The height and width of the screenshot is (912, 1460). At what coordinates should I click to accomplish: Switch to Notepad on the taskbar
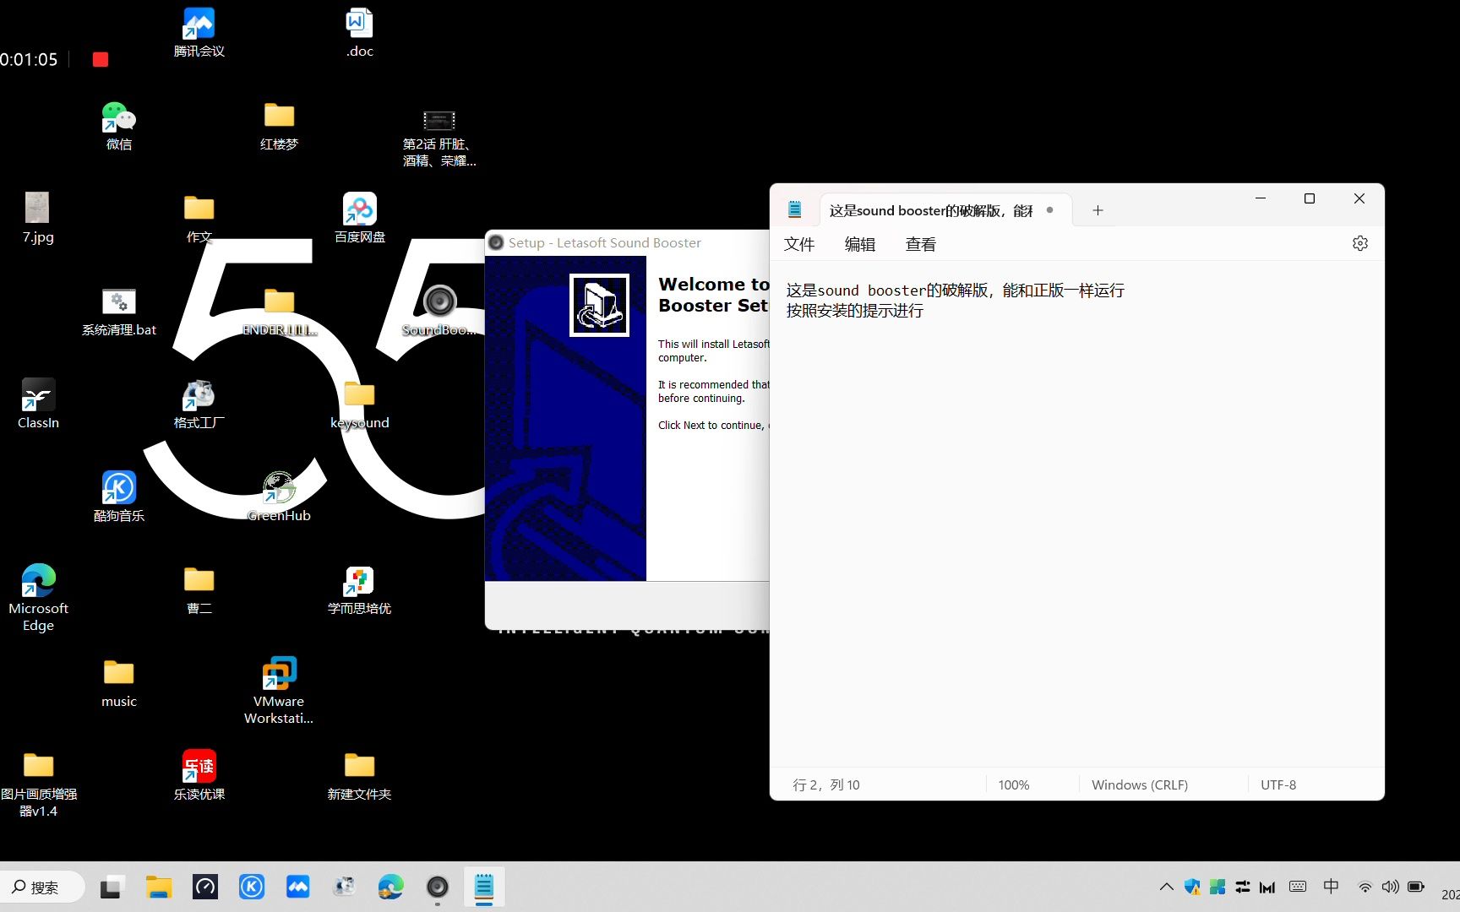(x=484, y=887)
